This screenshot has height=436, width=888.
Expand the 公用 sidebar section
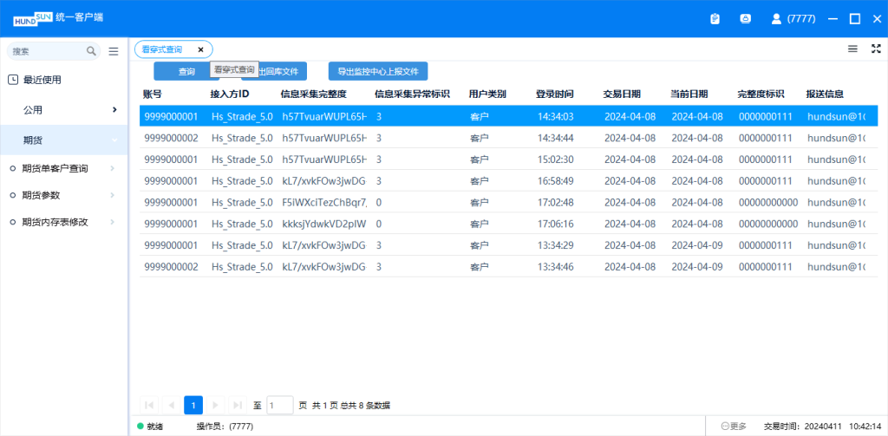(x=114, y=110)
